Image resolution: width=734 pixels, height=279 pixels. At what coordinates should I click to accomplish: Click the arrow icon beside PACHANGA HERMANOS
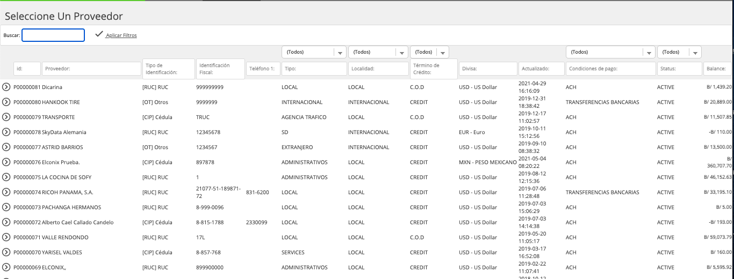(x=6, y=207)
